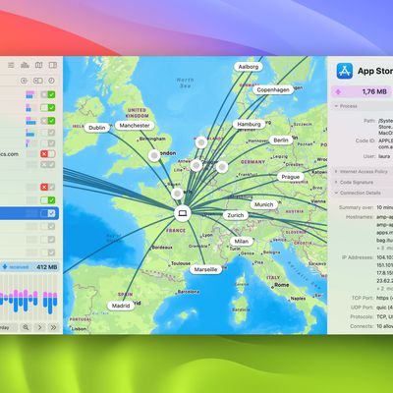Toggle the first green allow switch

coord(48,94)
